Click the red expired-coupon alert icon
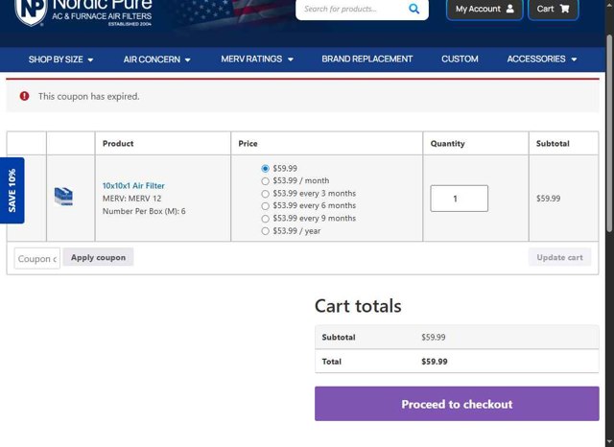This screenshot has width=614, height=447. (x=24, y=96)
